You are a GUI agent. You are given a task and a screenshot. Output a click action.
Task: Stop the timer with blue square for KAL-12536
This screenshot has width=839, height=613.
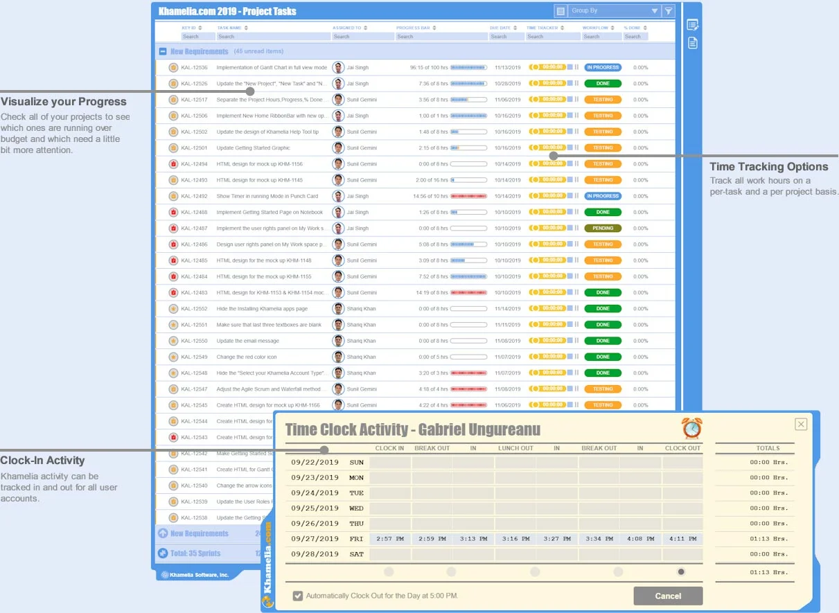[569, 67]
